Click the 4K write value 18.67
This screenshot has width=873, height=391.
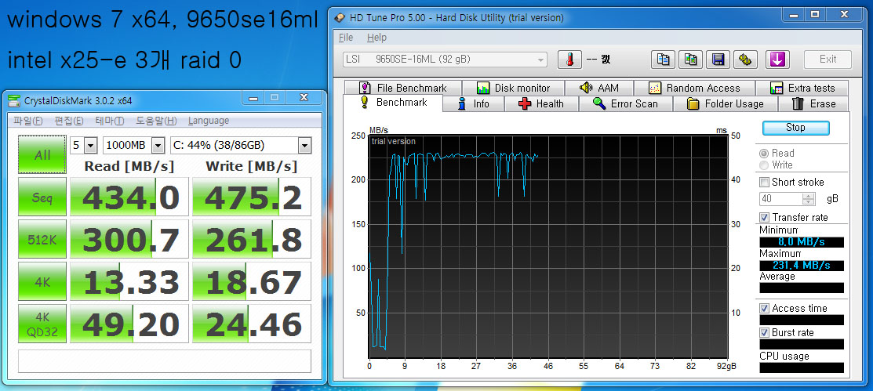point(252,281)
